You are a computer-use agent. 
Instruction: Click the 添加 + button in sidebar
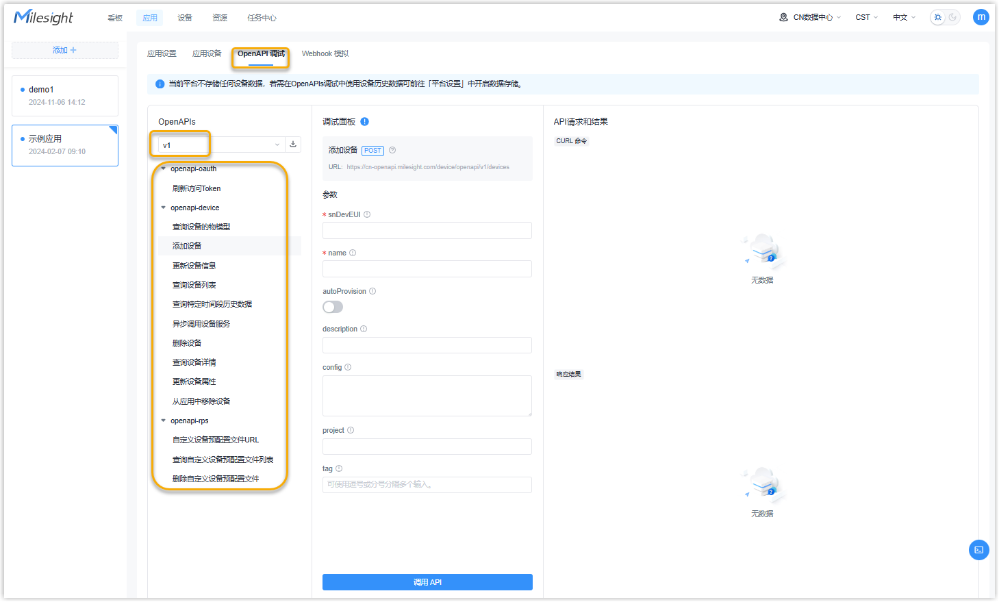[65, 50]
